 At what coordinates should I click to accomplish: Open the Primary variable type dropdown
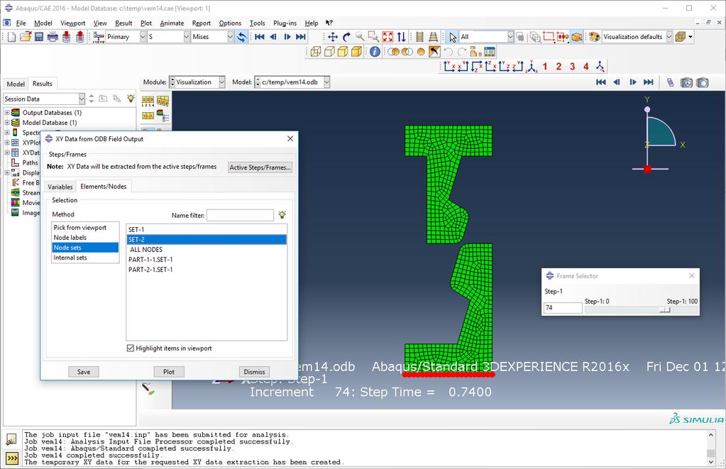(143, 37)
